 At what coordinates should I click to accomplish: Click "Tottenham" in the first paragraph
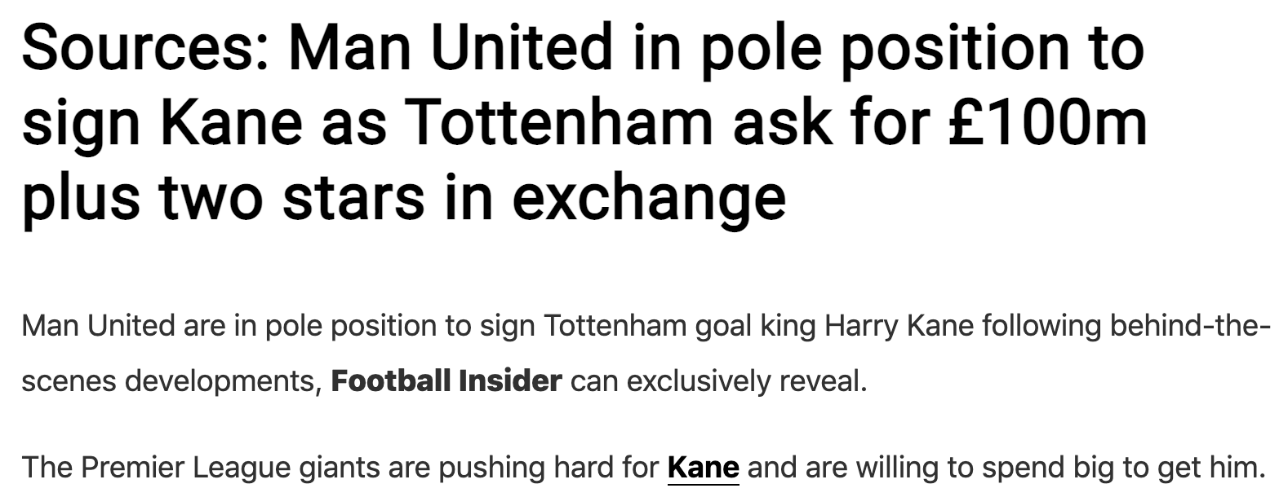click(x=615, y=326)
